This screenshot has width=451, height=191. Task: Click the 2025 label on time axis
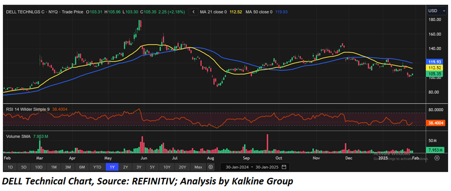click(x=383, y=158)
